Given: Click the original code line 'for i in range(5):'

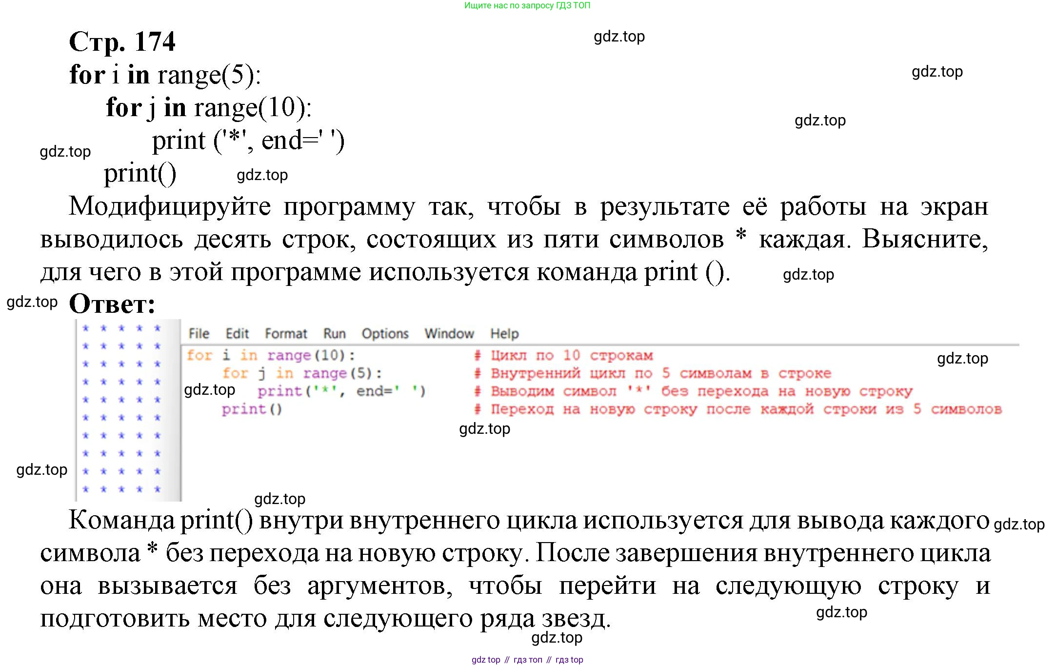Looking at the screenshot, I should click(165, 75).
